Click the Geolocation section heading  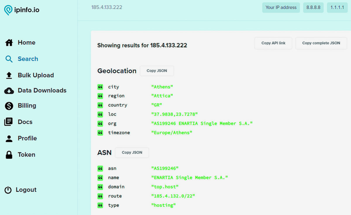click(117, 71)
